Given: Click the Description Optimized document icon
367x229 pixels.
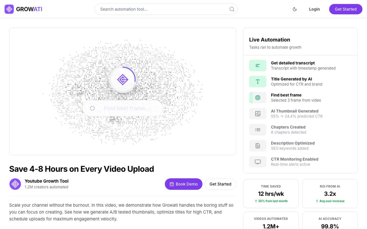Looking at the screenshot, I should [x=258, y=146].
